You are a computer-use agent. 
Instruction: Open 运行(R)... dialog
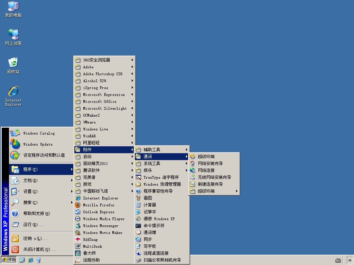click(41, 224)
